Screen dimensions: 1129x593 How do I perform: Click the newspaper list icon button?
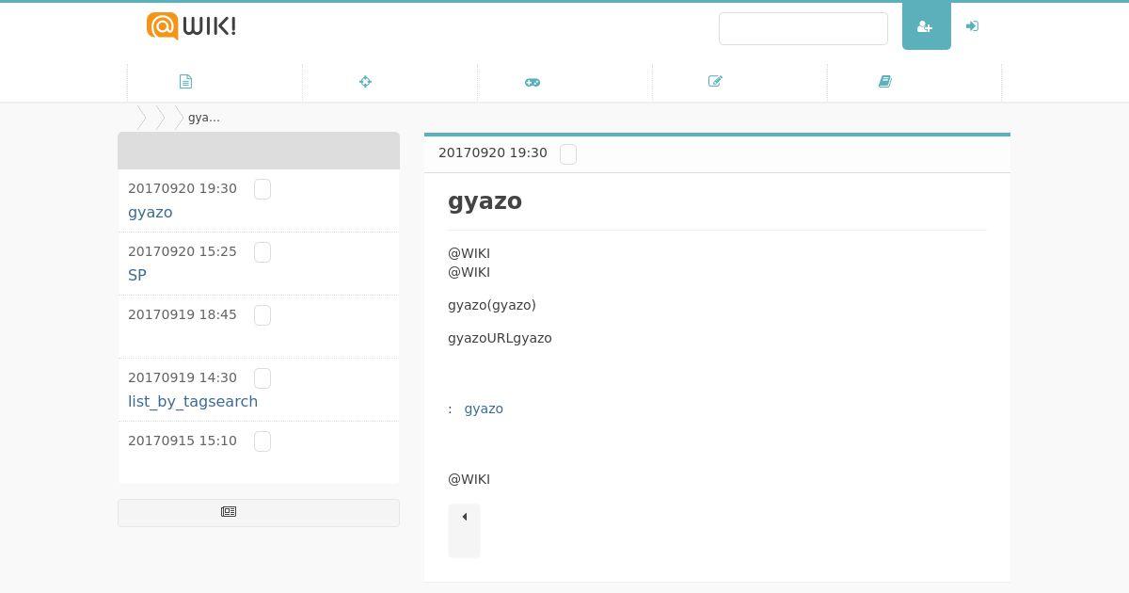click(x=259, y=513)
